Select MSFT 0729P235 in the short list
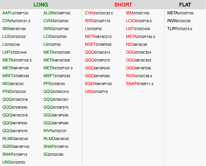Screen dimensions: 206x166 click(98, 44)
